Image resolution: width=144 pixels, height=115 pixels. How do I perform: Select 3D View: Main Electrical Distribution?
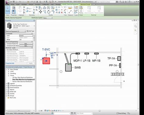tap(22, 77)
